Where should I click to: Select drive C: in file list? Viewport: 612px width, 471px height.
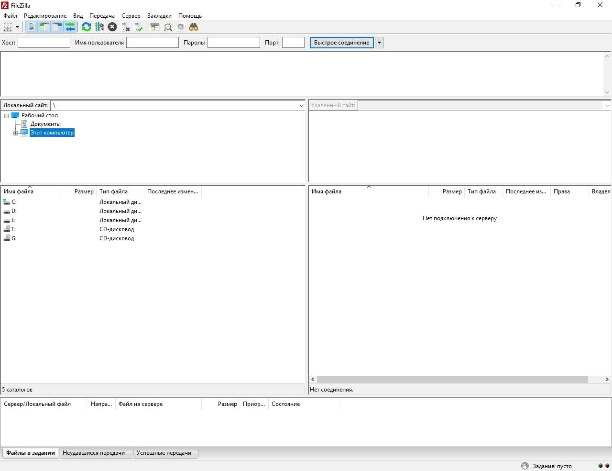pos(14,202)
